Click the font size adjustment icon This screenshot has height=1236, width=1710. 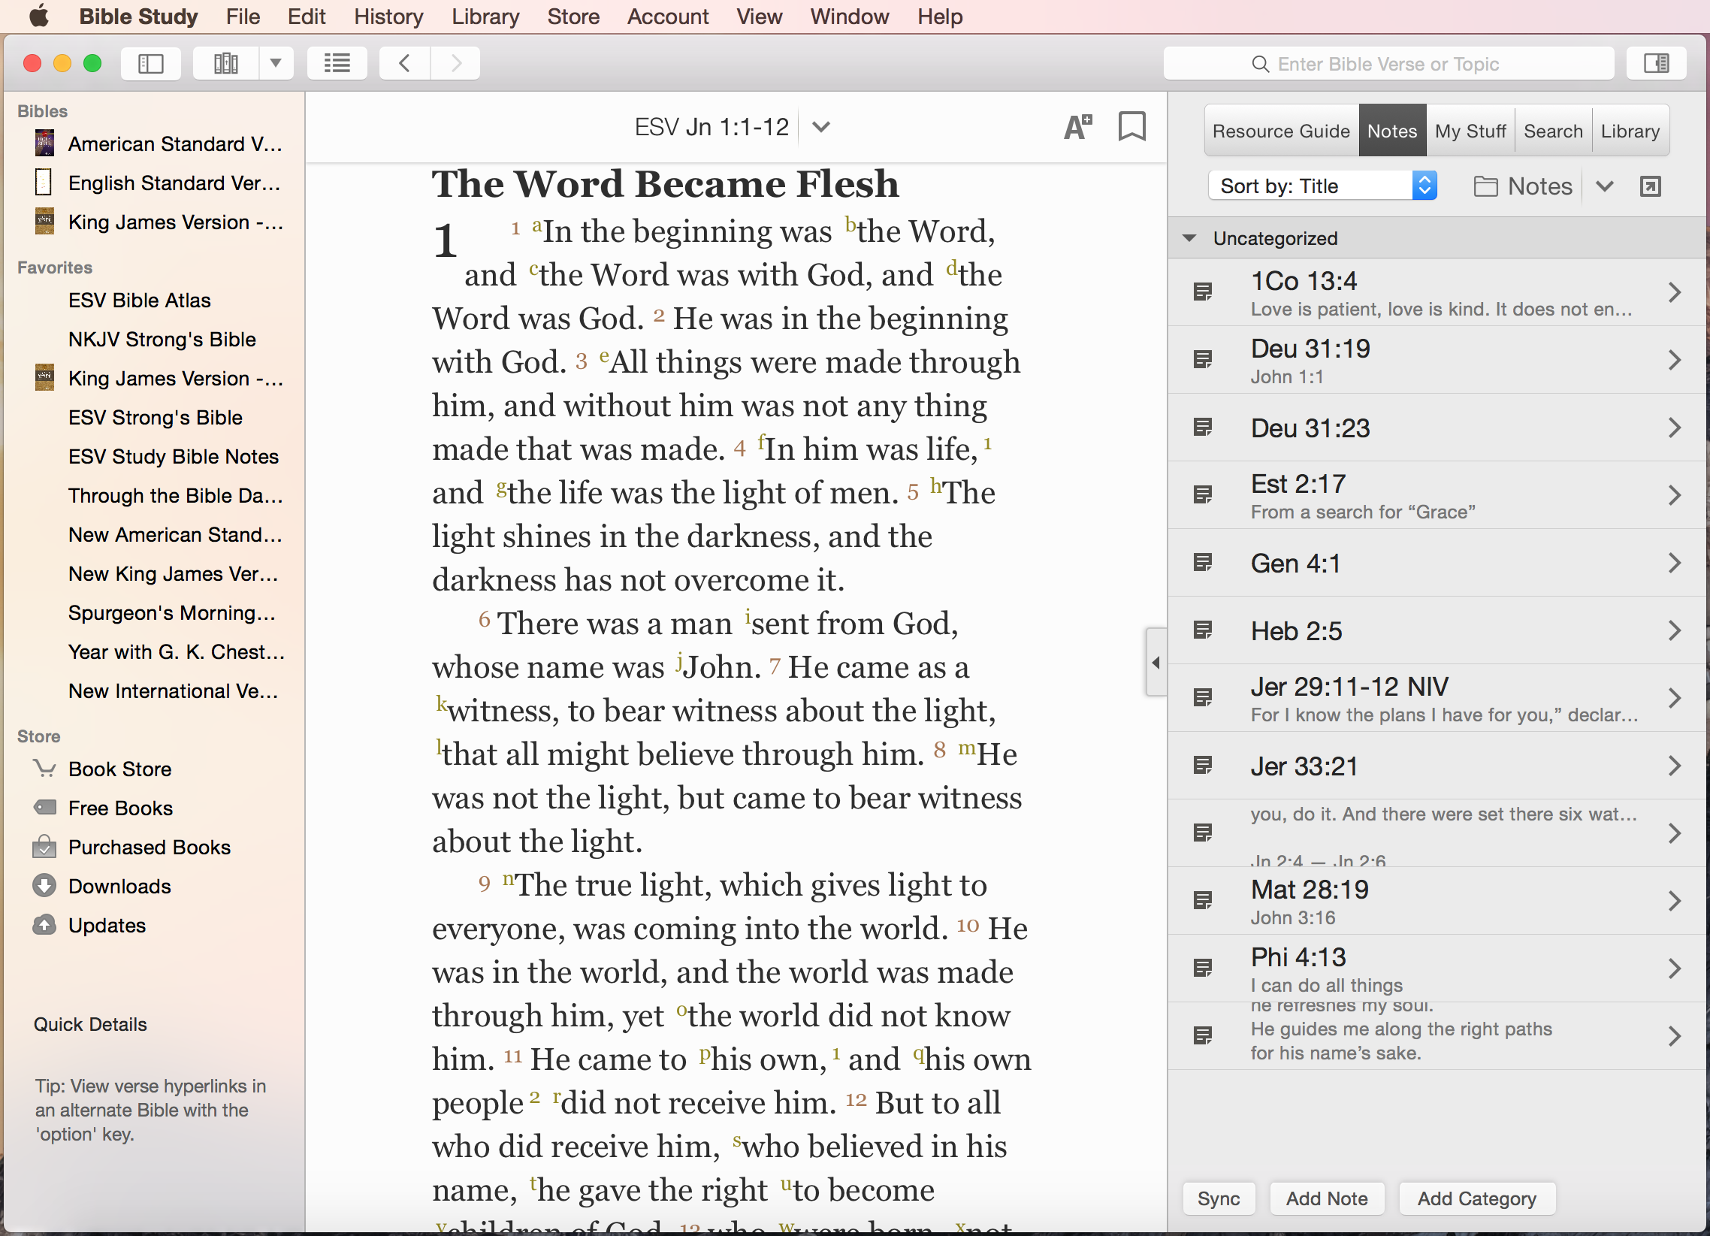1077,127
